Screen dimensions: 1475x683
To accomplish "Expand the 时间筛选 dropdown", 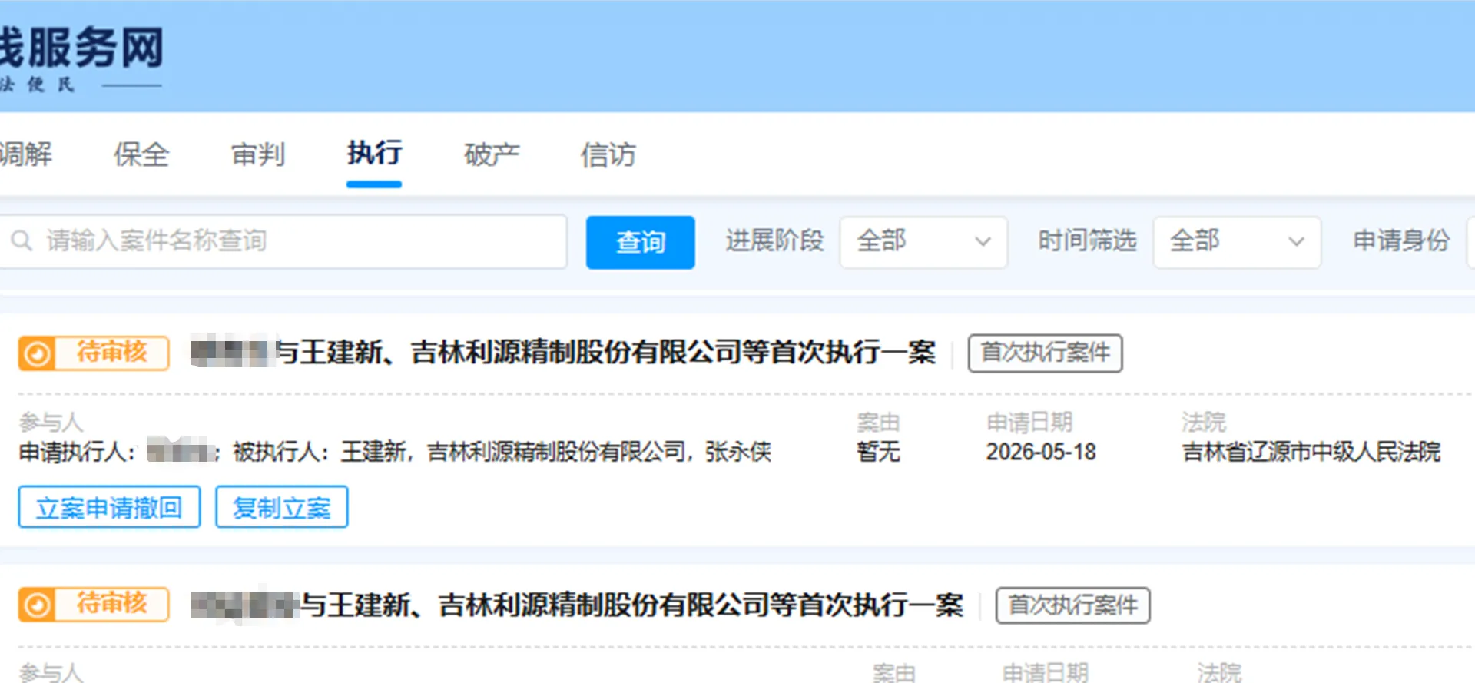I will click(1237, 242).
